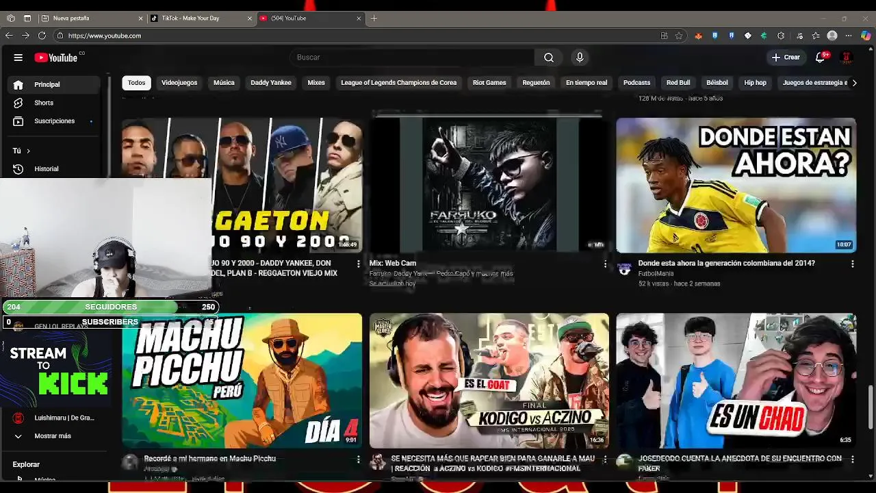
Task: Select the Hip hop filter chip
Action: pyautogui.click(x=756, y=83)
